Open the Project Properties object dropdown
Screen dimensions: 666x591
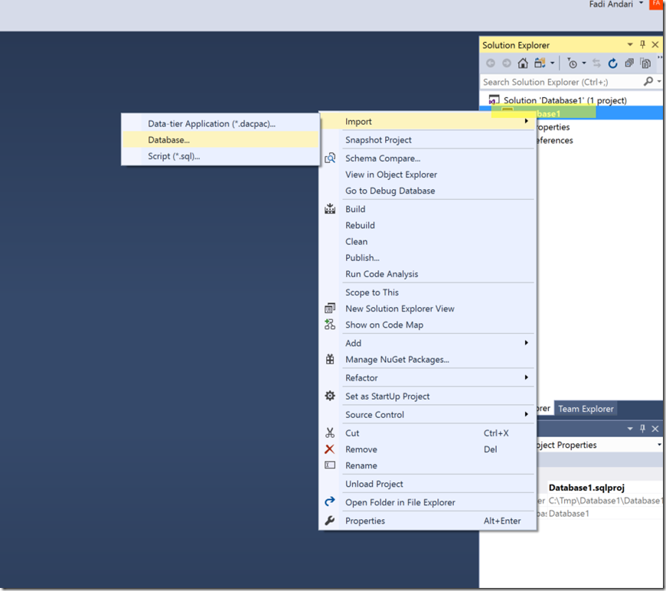click(x=659, y=445)
